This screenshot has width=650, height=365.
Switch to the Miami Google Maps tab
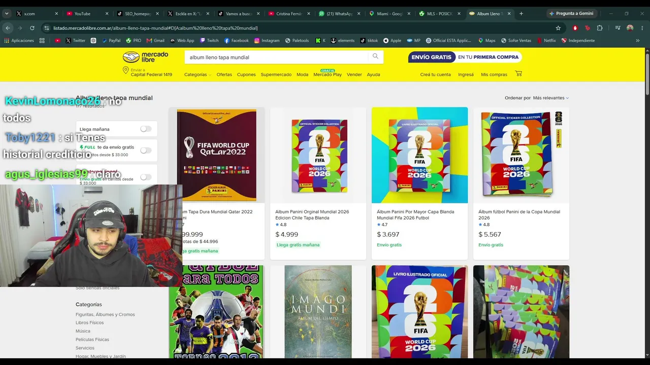tap(389, 14)
